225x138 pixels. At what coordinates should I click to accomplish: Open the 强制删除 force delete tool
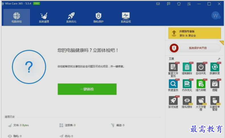(x=187, y=69)
